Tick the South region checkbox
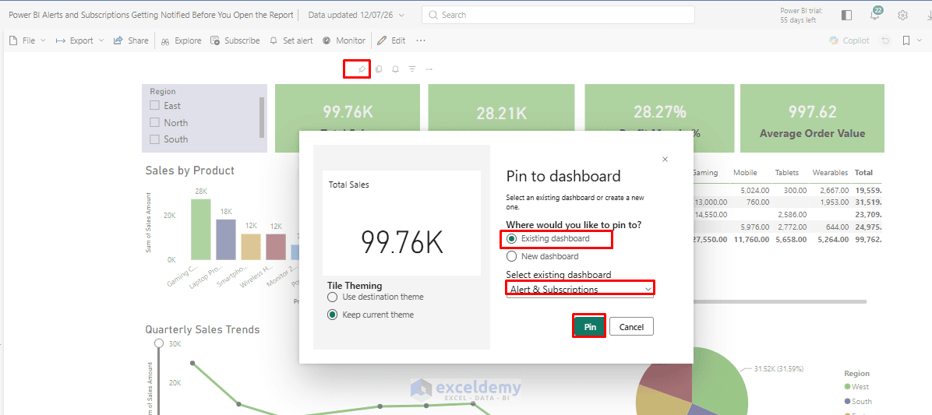 [x=154, y=139]
